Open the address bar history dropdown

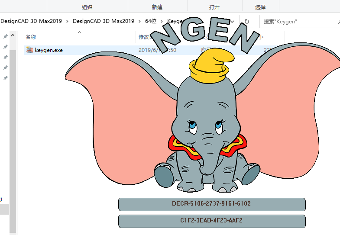coord(233,21)
